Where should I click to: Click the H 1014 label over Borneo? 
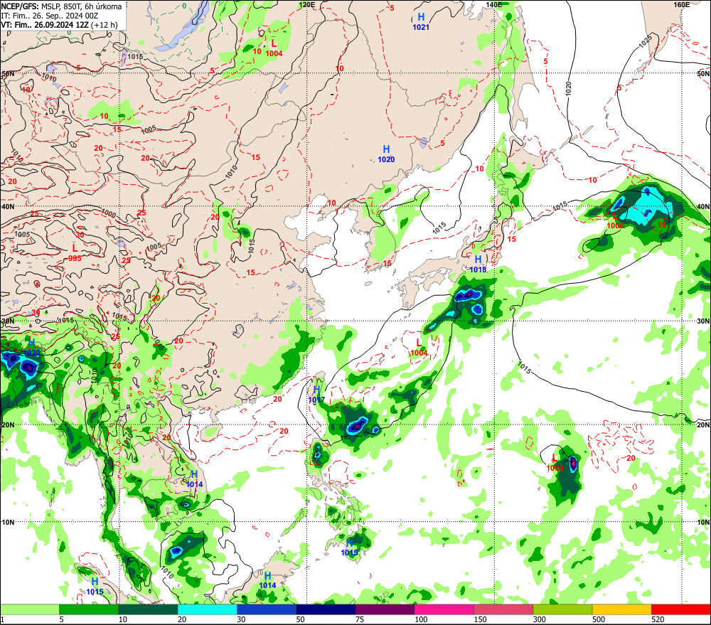click(267, 580)
